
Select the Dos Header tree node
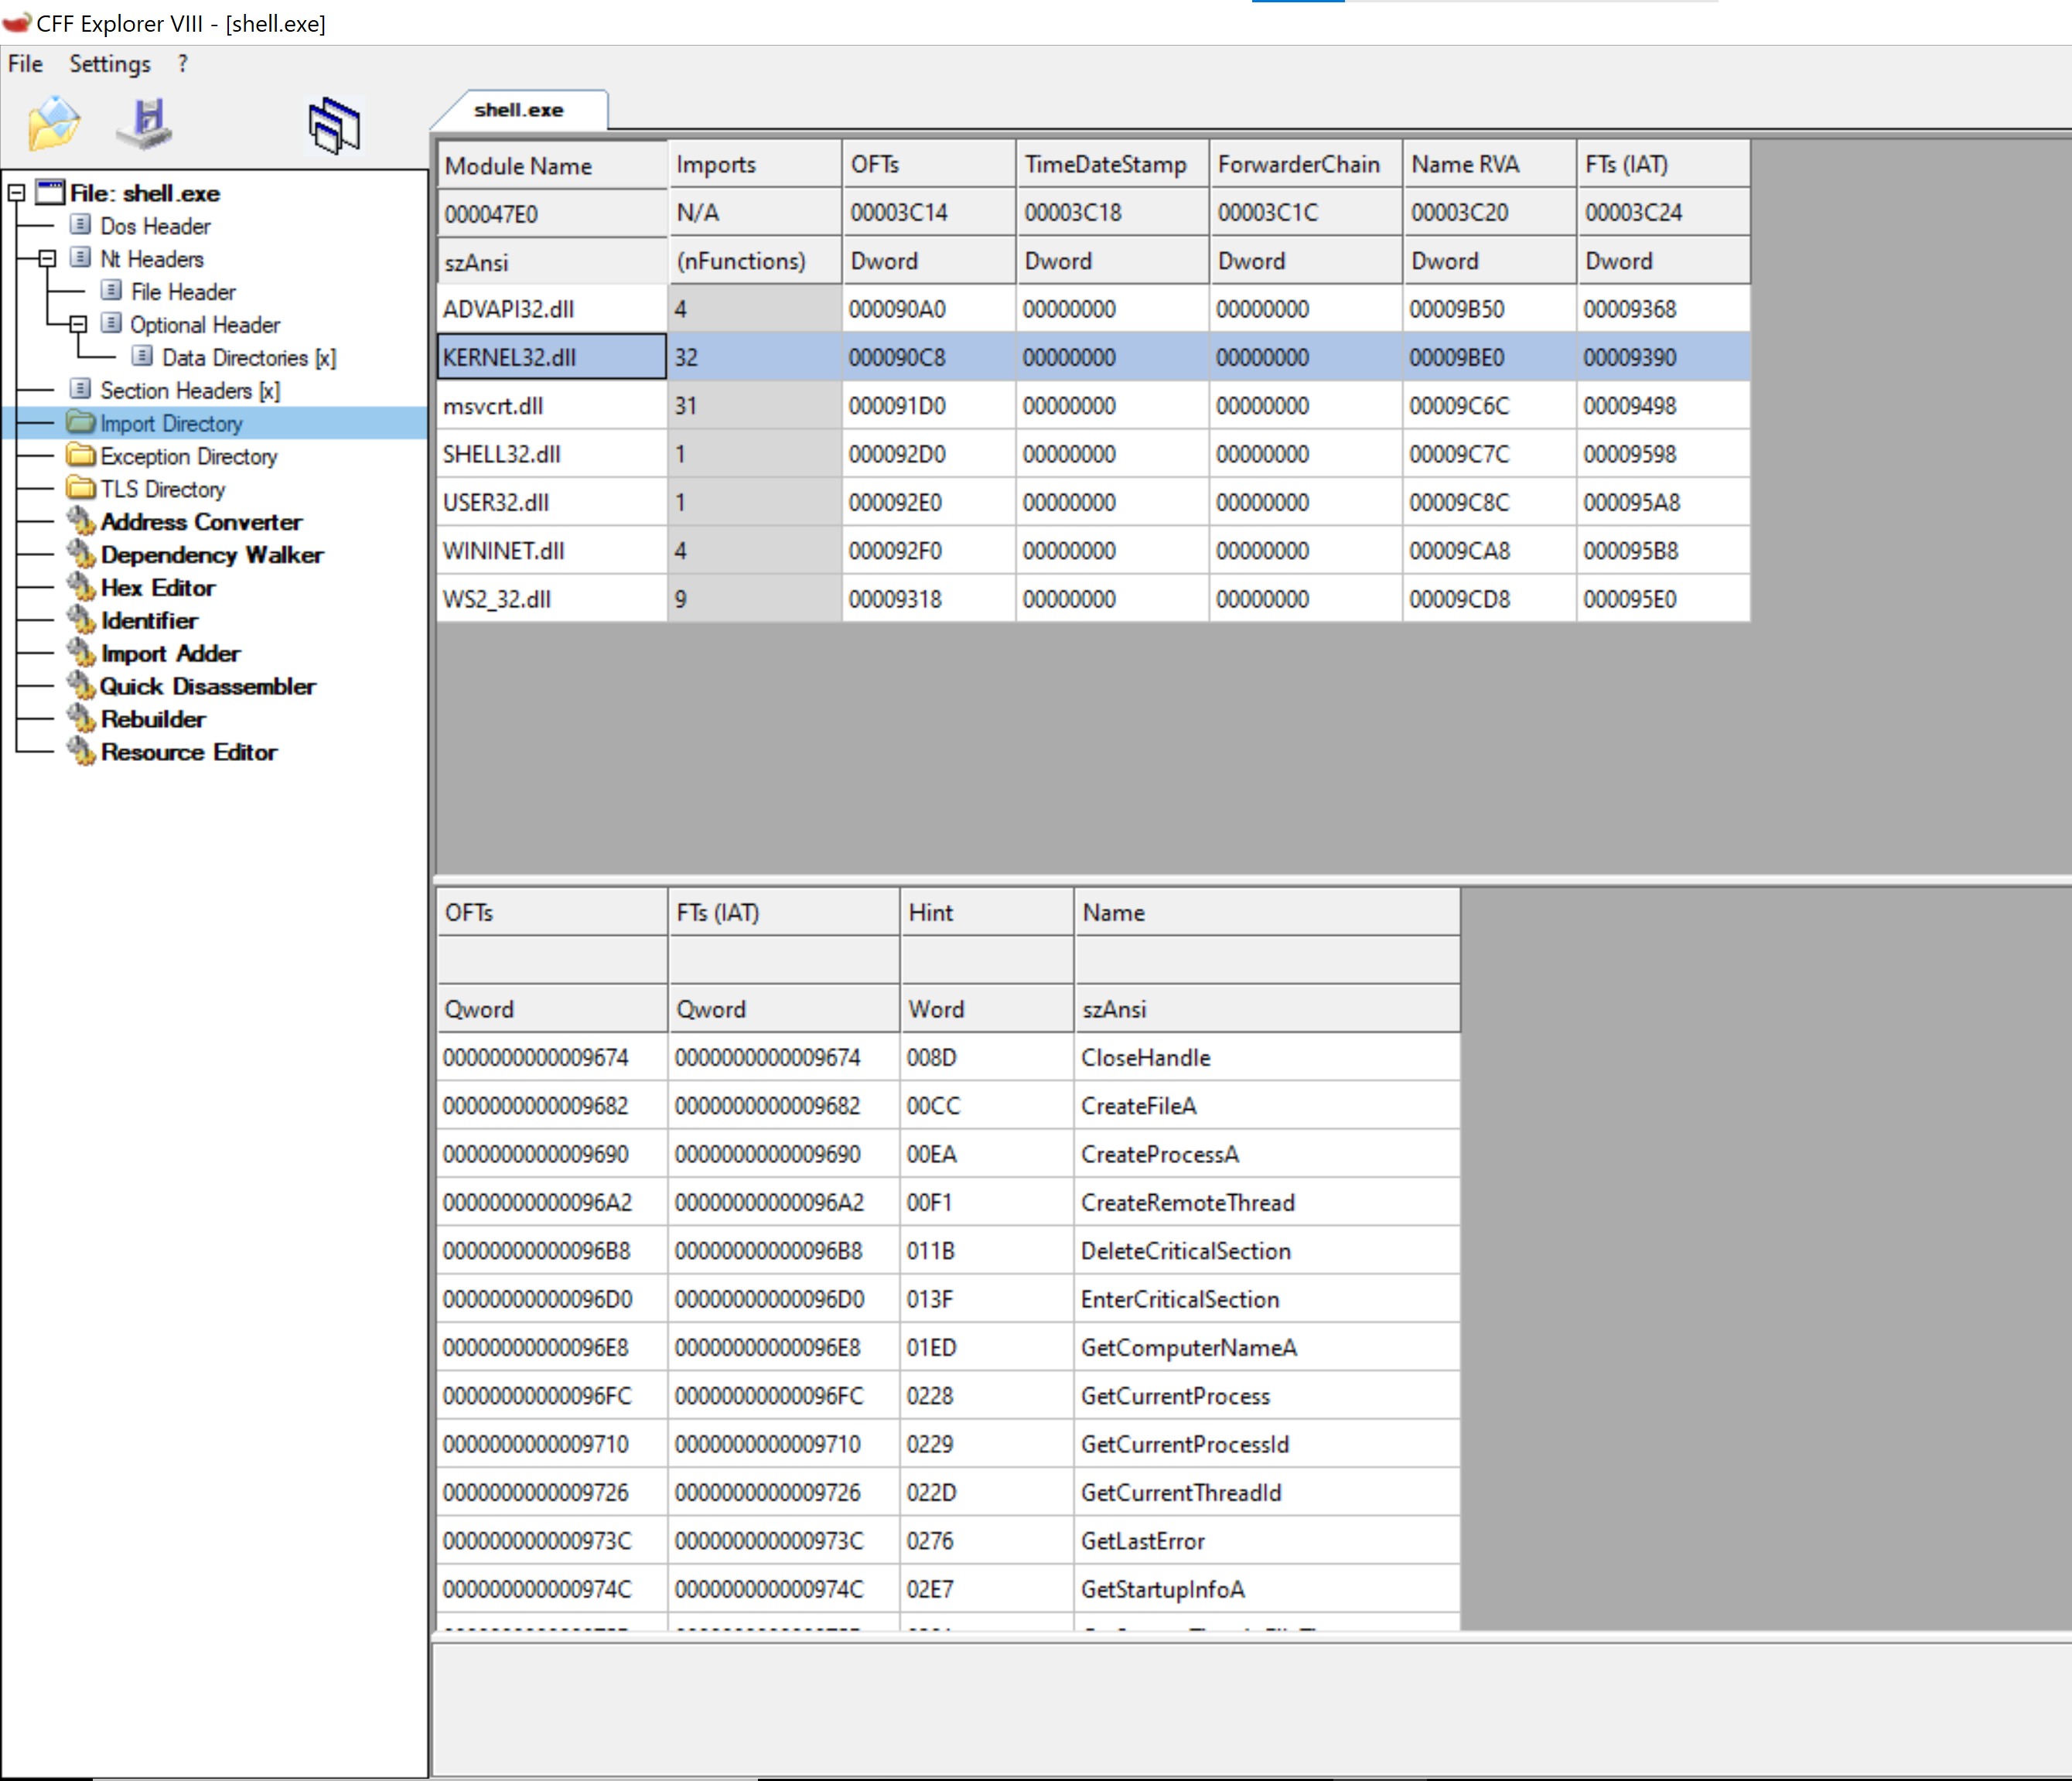pos(155,226)
